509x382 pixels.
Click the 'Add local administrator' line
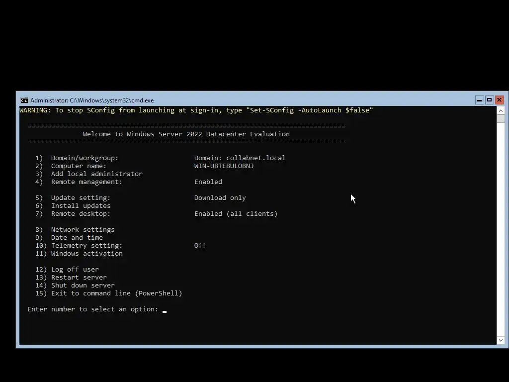[89, 174]
